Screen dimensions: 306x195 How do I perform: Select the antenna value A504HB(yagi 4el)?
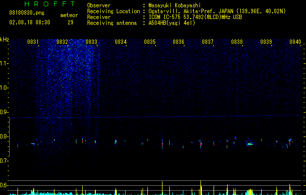(172, 23)
